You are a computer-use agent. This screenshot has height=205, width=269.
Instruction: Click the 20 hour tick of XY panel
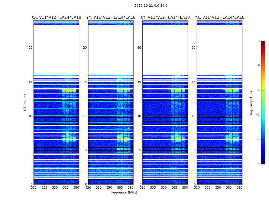(x=139, y=48)
